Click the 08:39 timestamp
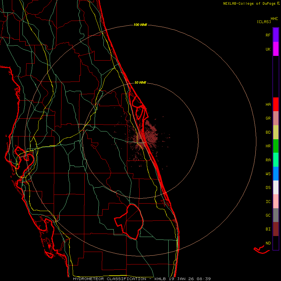The image size is (281, 281). (204, 279)
